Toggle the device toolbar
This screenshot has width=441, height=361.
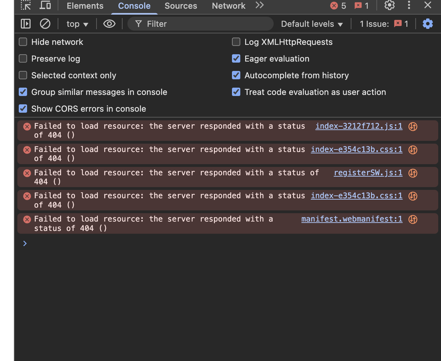tap(45, 6)
